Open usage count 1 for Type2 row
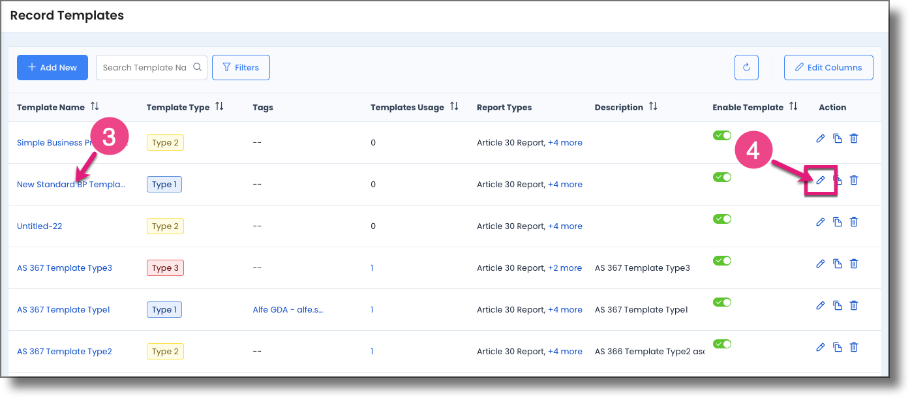This screenshot has height=398, width=910. click(x=372, y=351)
